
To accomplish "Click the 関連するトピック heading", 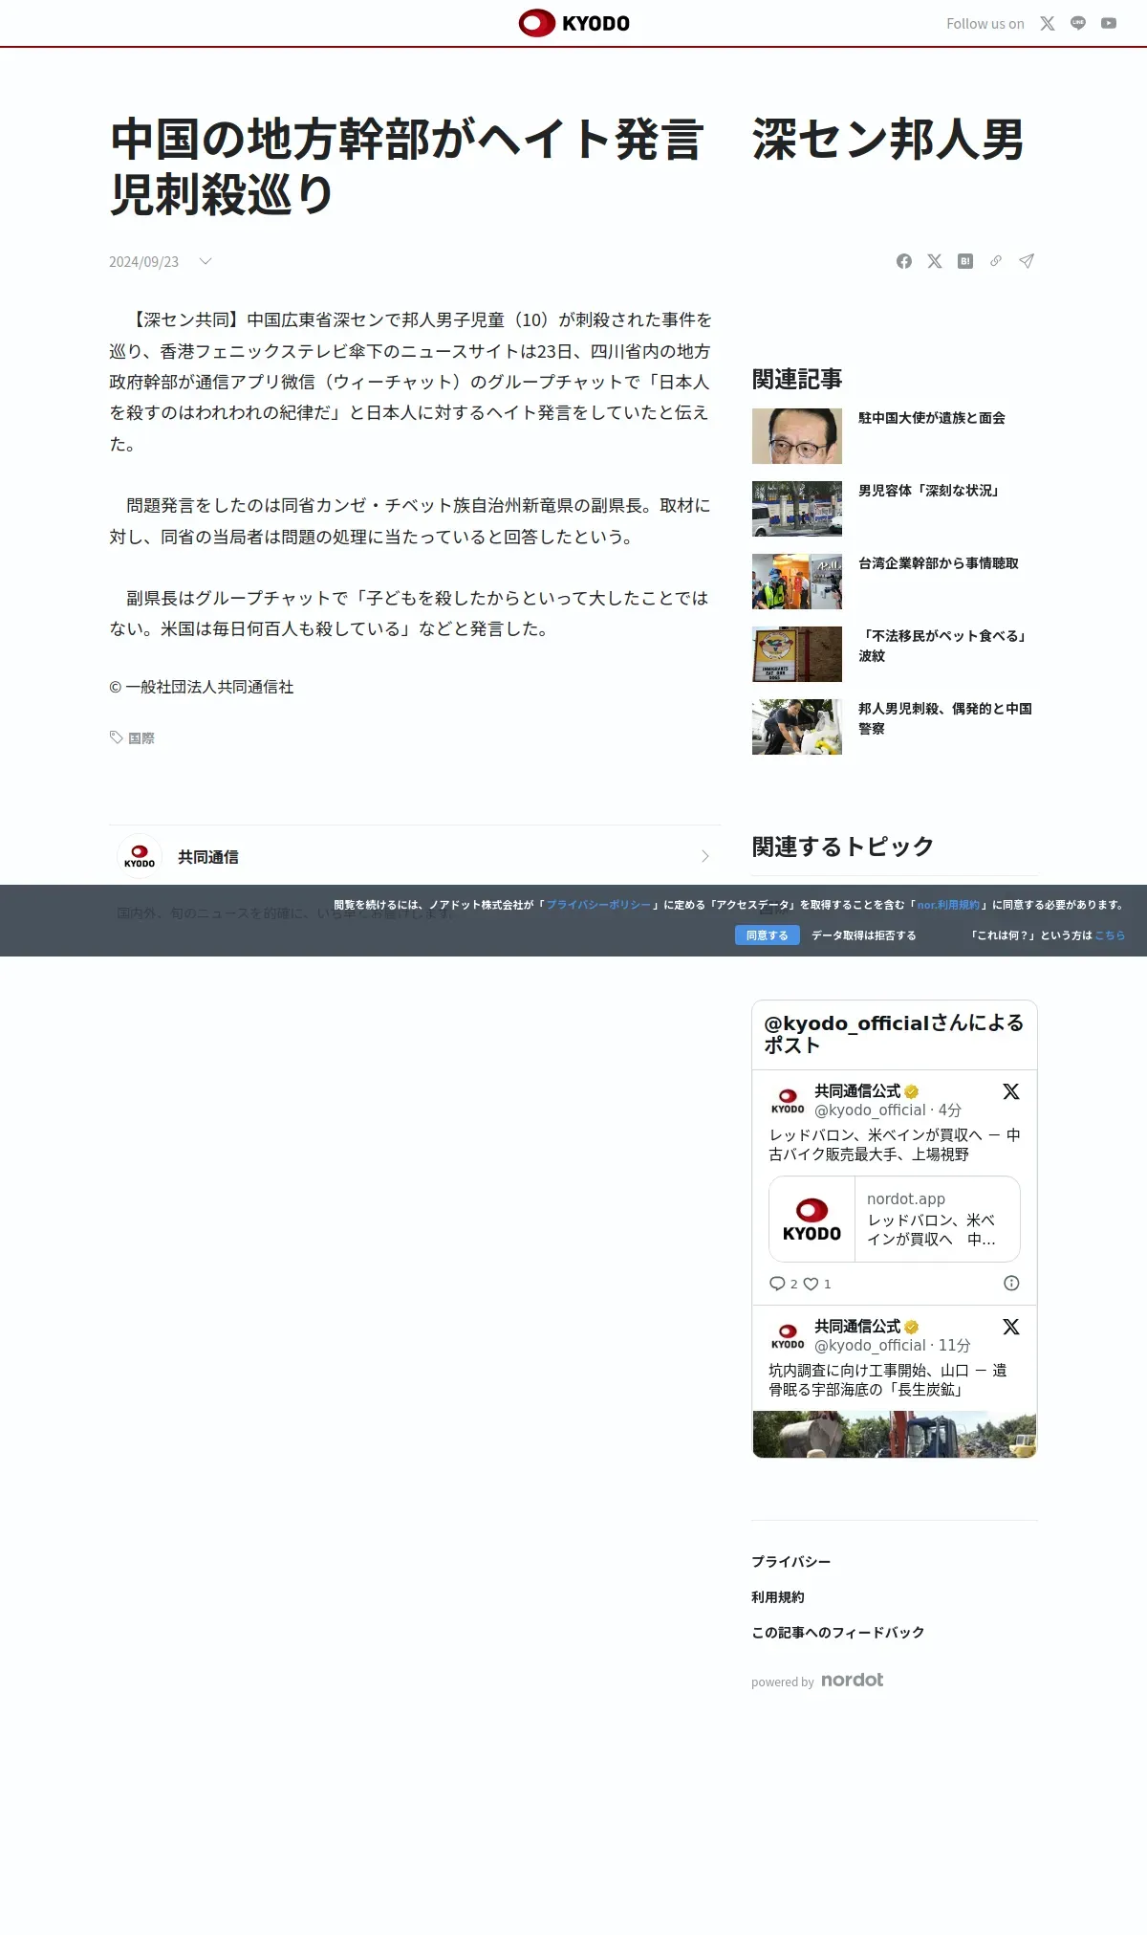I will tap(843, 847).
